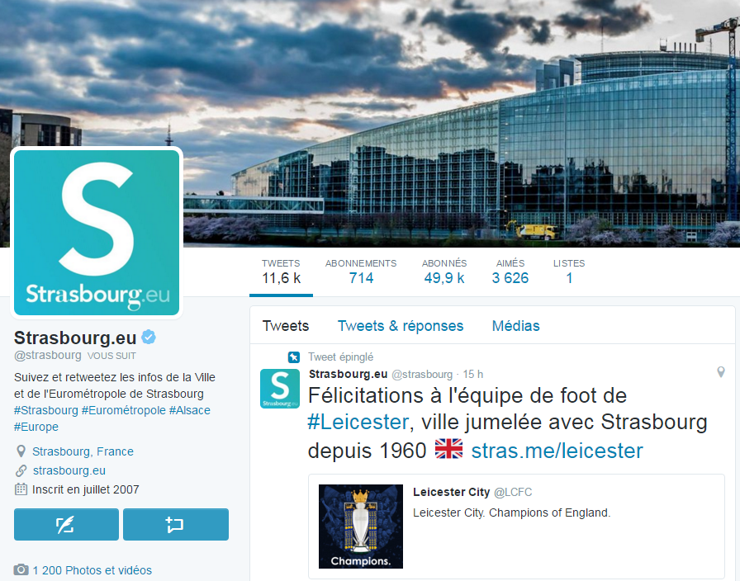Click the verified badge next to Strasbourg.eu
Viewport: 740px width, 581px height.
(149, 338)
